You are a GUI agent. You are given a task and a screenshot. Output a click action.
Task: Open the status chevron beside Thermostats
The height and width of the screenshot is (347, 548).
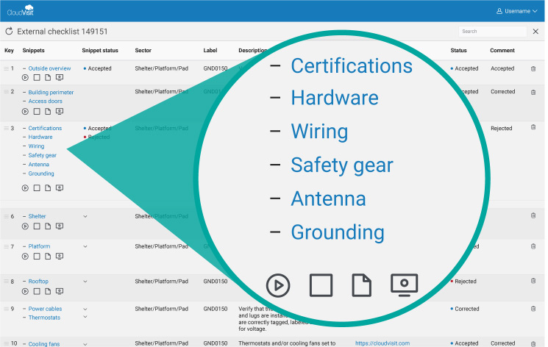click(85, 317)
